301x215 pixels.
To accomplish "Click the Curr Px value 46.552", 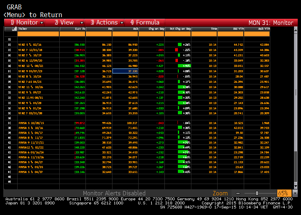I will pyautogui.click(x=80, y=66).
